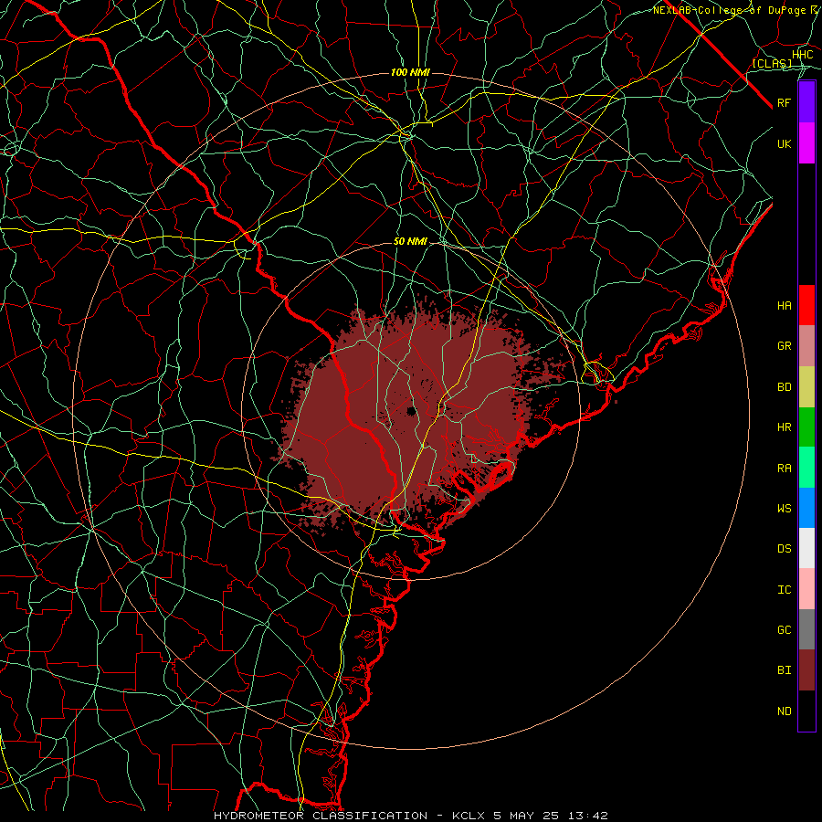Click the HR legend label
This screenshot has width=822, height=822.
pyautogui.click(x=785, y=427)
